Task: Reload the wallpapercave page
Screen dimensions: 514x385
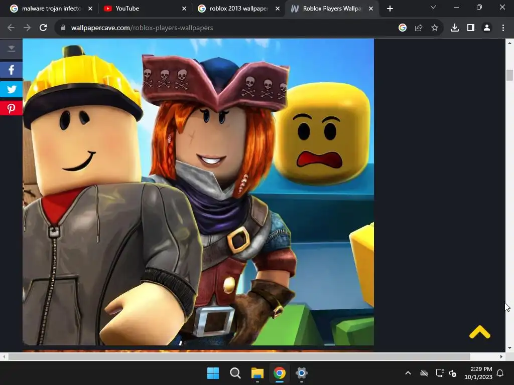Action: [43, 28]
